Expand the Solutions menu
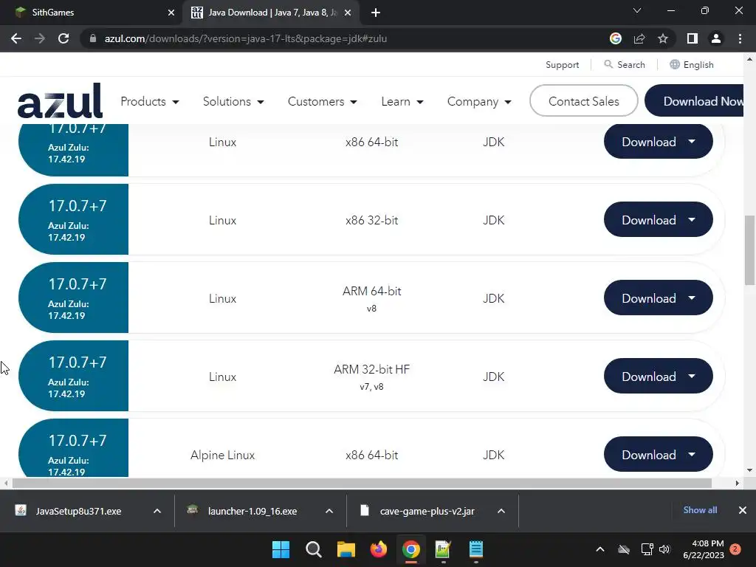Screen dimensions: 756x567 click(233, 101)
